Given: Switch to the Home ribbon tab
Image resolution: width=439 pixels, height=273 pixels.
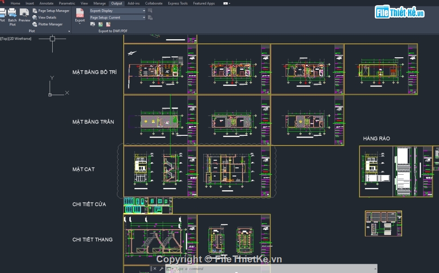Looking at the screenshot, I should (15, 3).
